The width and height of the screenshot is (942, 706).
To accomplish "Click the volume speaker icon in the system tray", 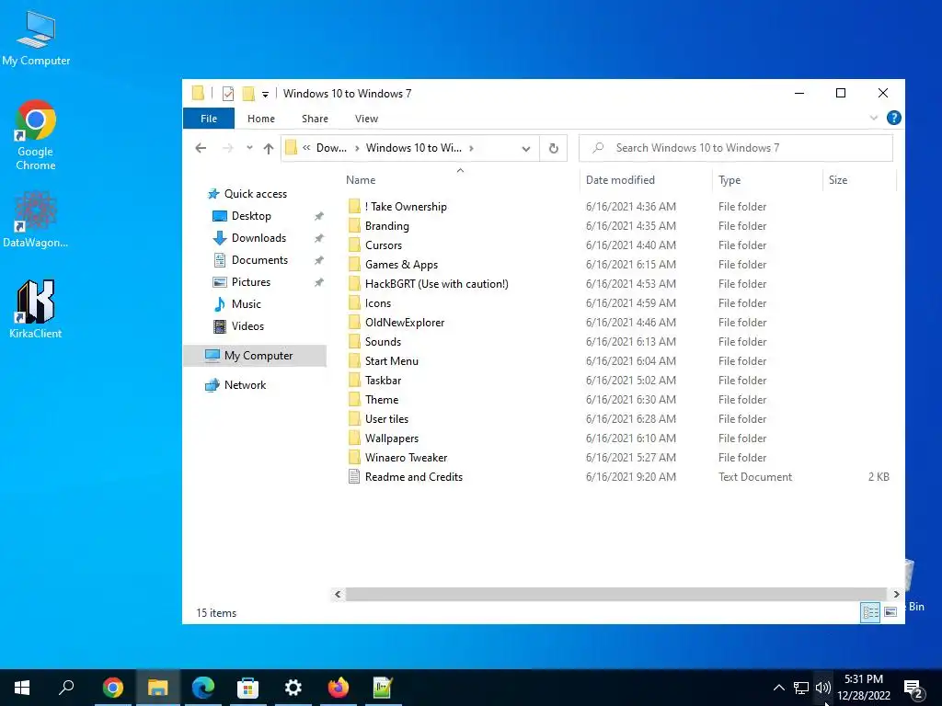I will tap(823, 688).
